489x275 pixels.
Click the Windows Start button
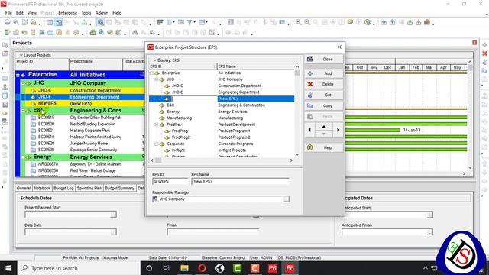8,268
